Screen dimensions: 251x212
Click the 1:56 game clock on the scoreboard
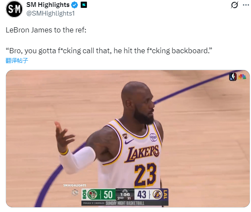tap(125, 194)
